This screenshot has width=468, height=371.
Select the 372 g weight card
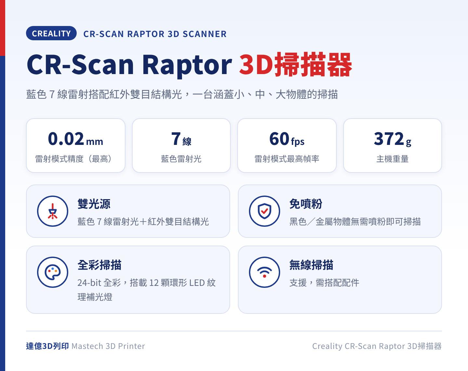393,146
